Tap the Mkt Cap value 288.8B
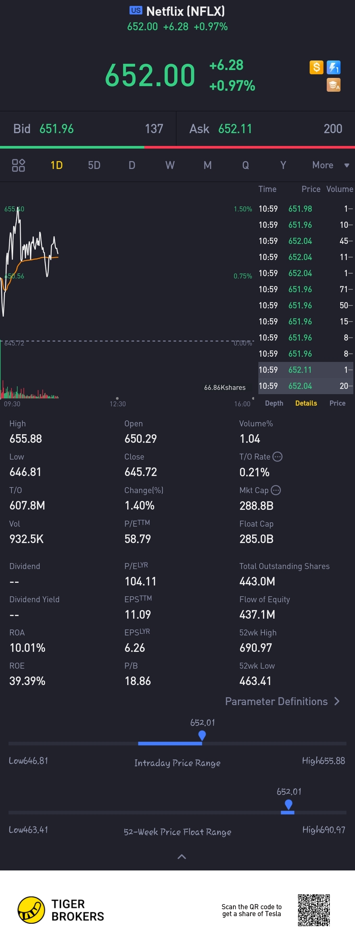This screenshot has width=355, height=950. pos(256,505)
